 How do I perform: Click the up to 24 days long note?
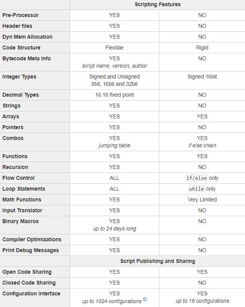click(x=114, y=229)
